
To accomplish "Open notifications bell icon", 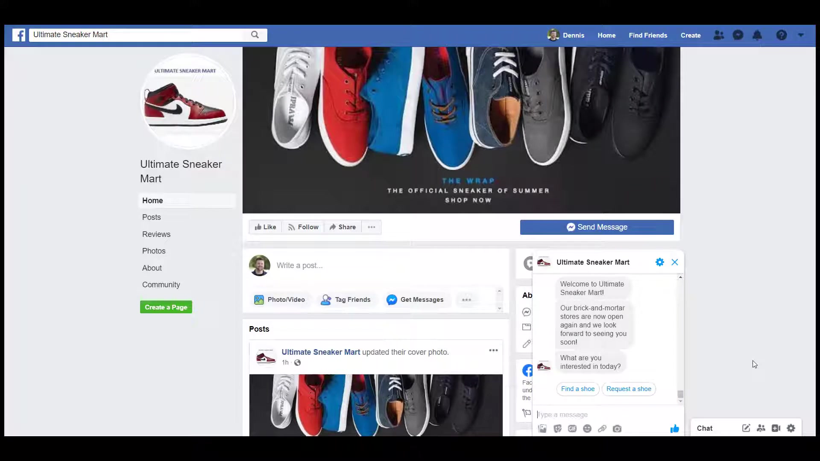I will pos(757,35).
